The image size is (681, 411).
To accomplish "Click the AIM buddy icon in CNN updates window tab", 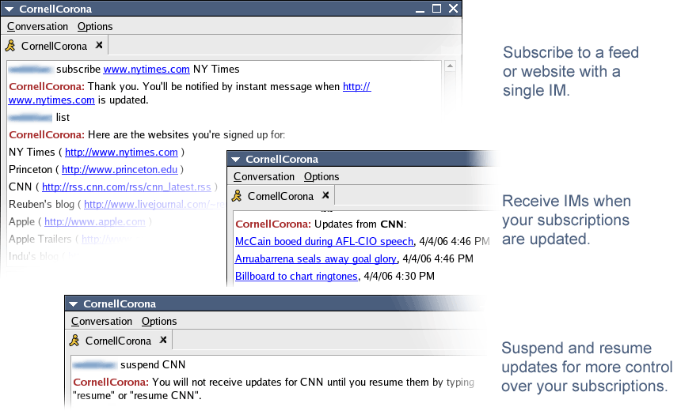I will 237,196.
